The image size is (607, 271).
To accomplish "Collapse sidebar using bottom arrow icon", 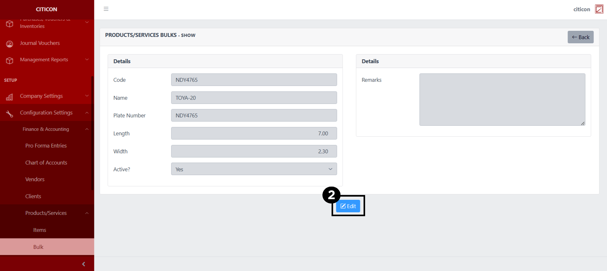I will (x=84, y=264).
